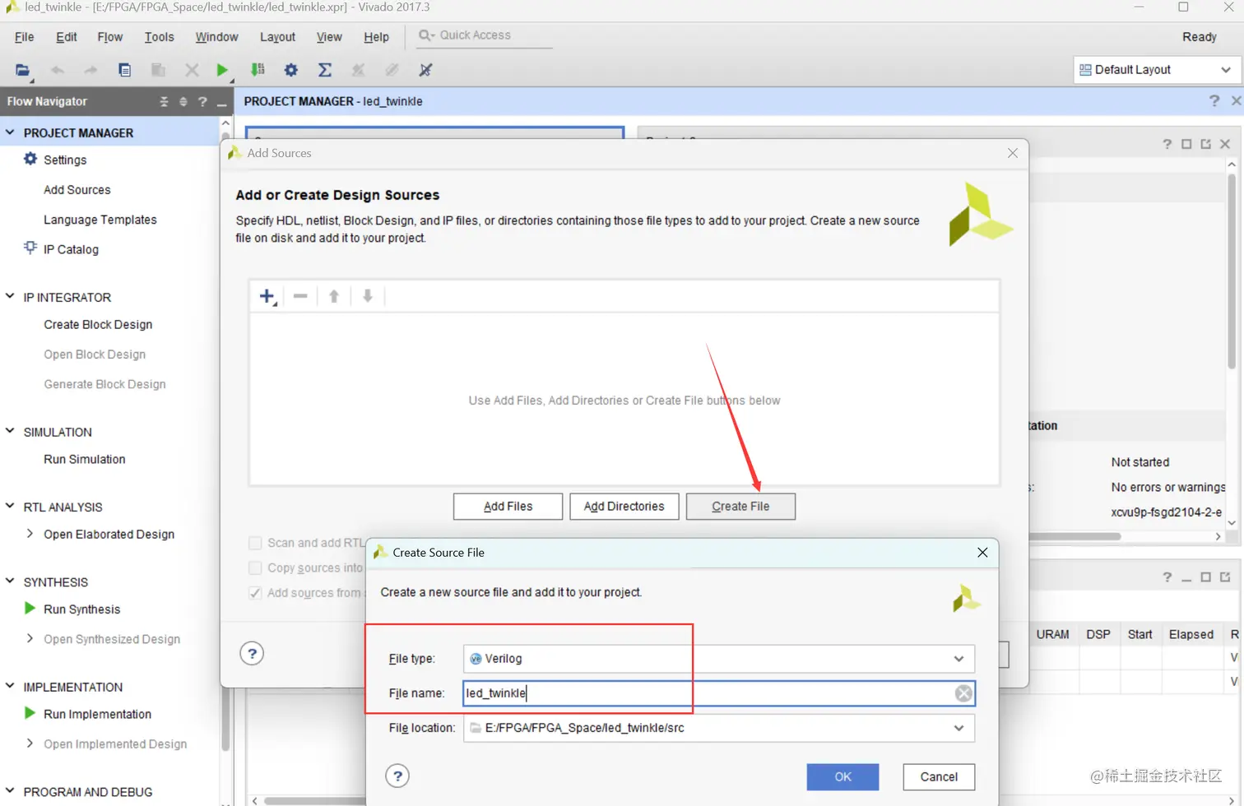The width and height of the screenshot is (1244, 806).
Task: Toggle Scan and add RTL checkbox
Action: 255,543
